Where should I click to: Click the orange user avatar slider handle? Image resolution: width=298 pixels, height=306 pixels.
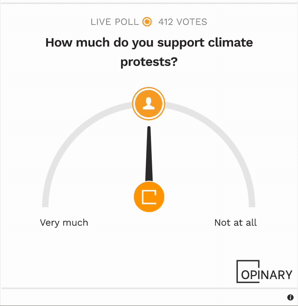pyautogui.click(x=149, y=104)
